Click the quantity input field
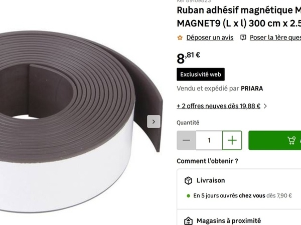The image size is (301, 225). click(x=209, y=140)
